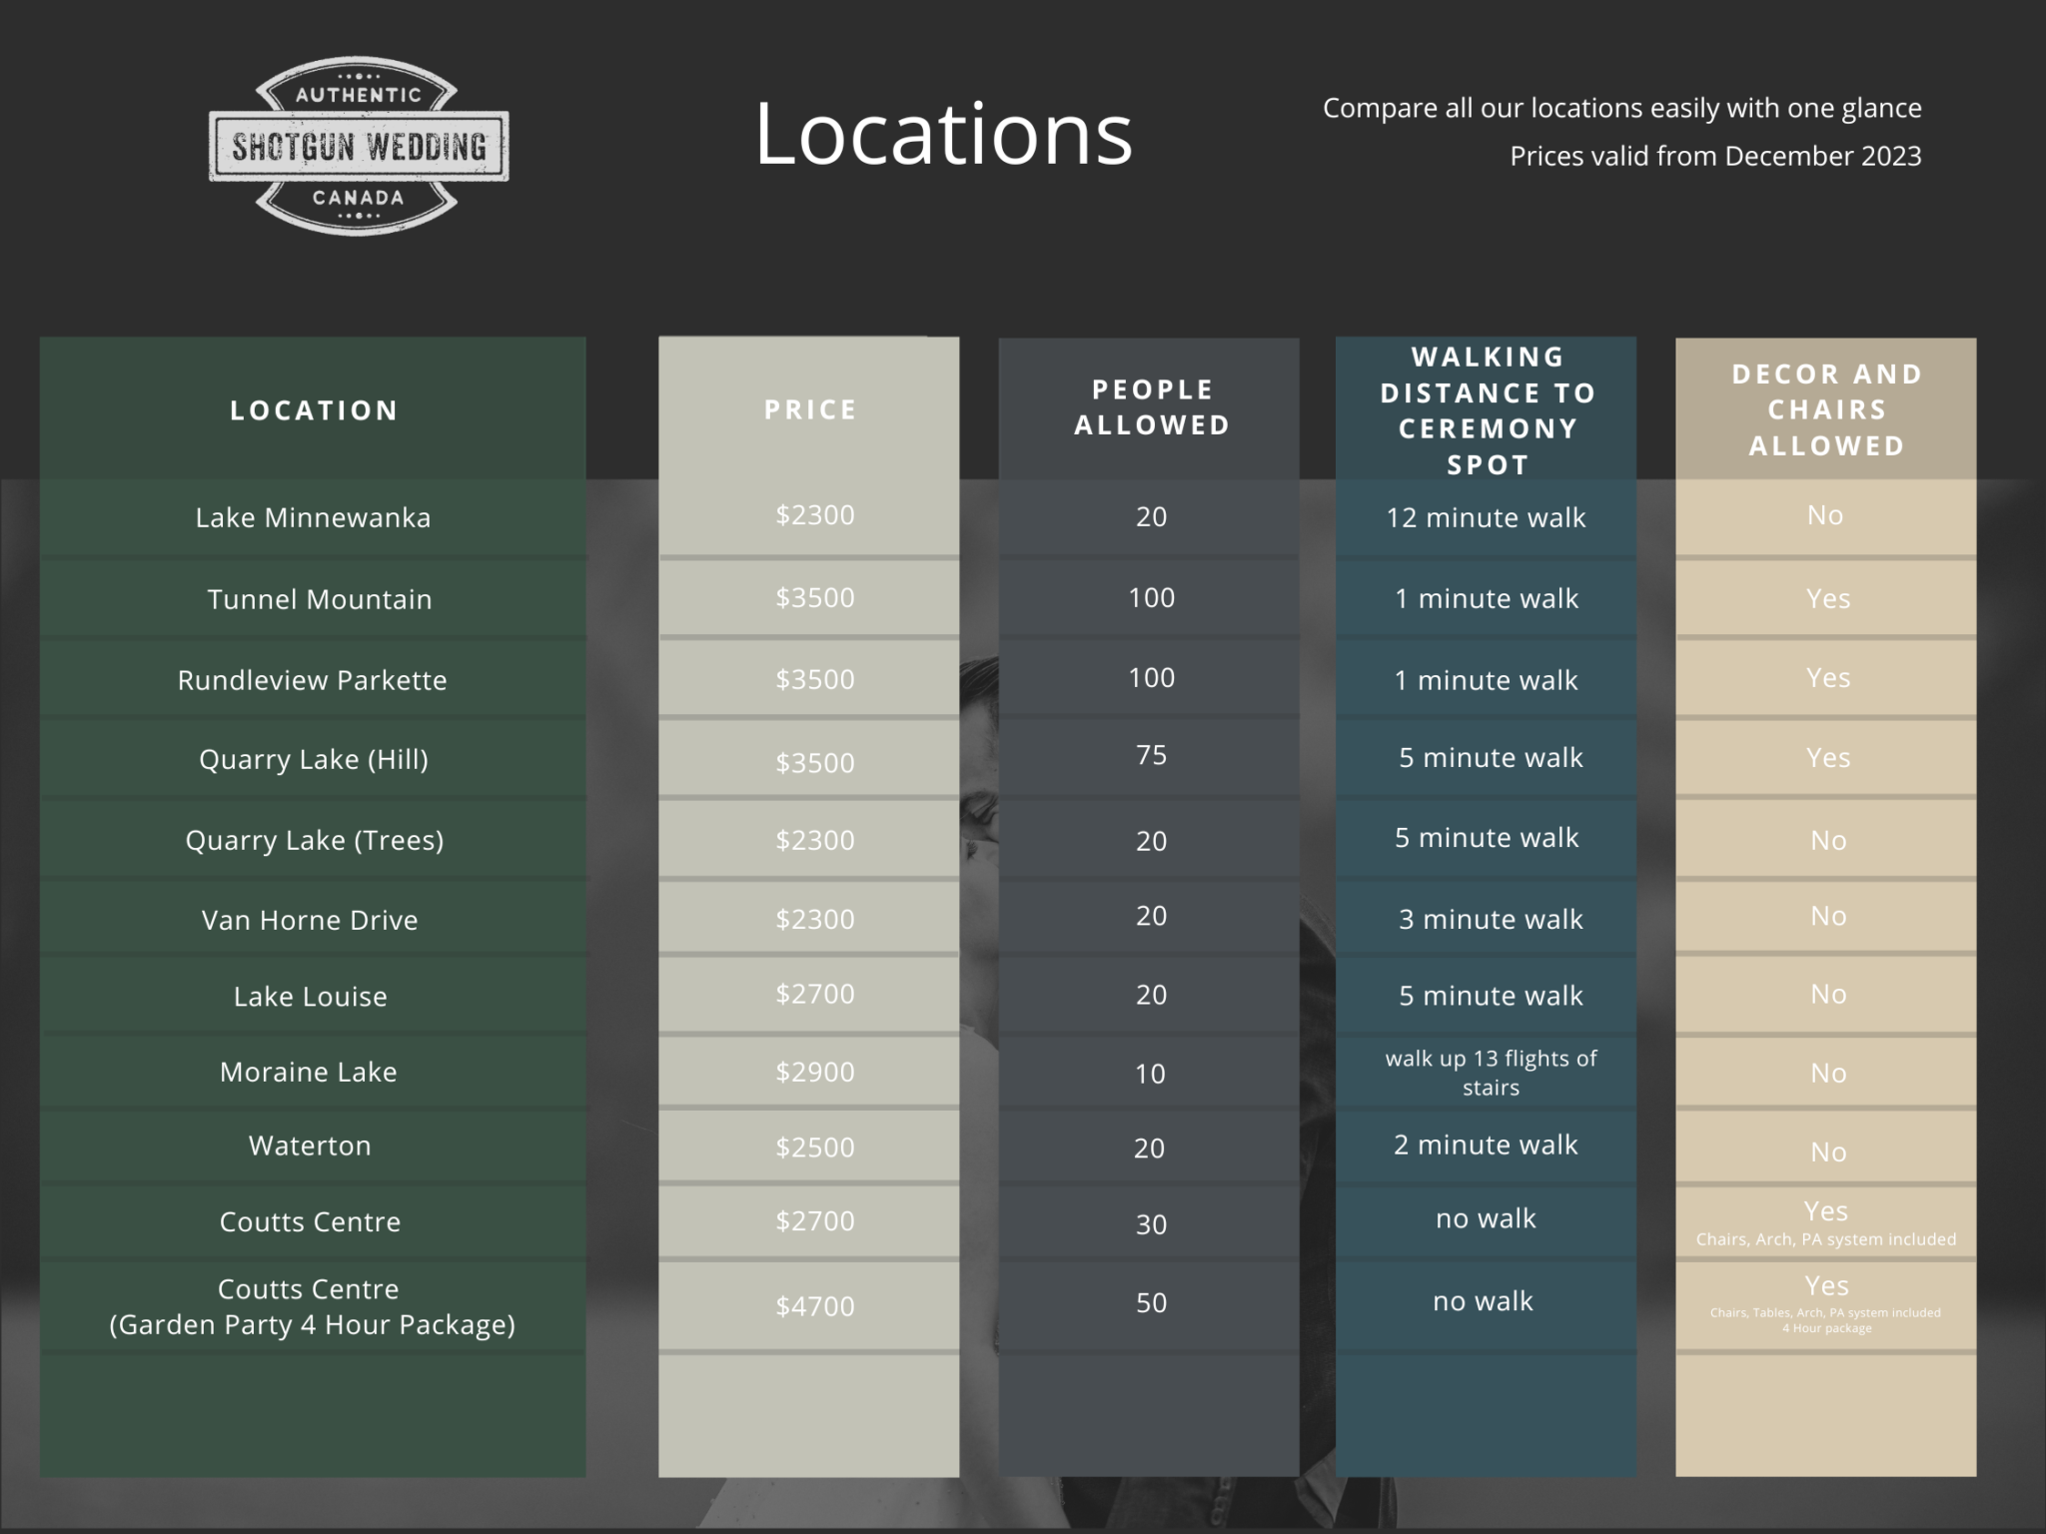Select the Rundleview Parkette location cell

pos(312,680)
